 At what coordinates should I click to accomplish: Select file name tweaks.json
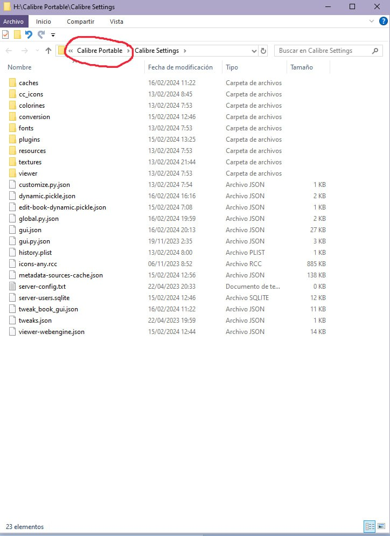coord(35,321)
